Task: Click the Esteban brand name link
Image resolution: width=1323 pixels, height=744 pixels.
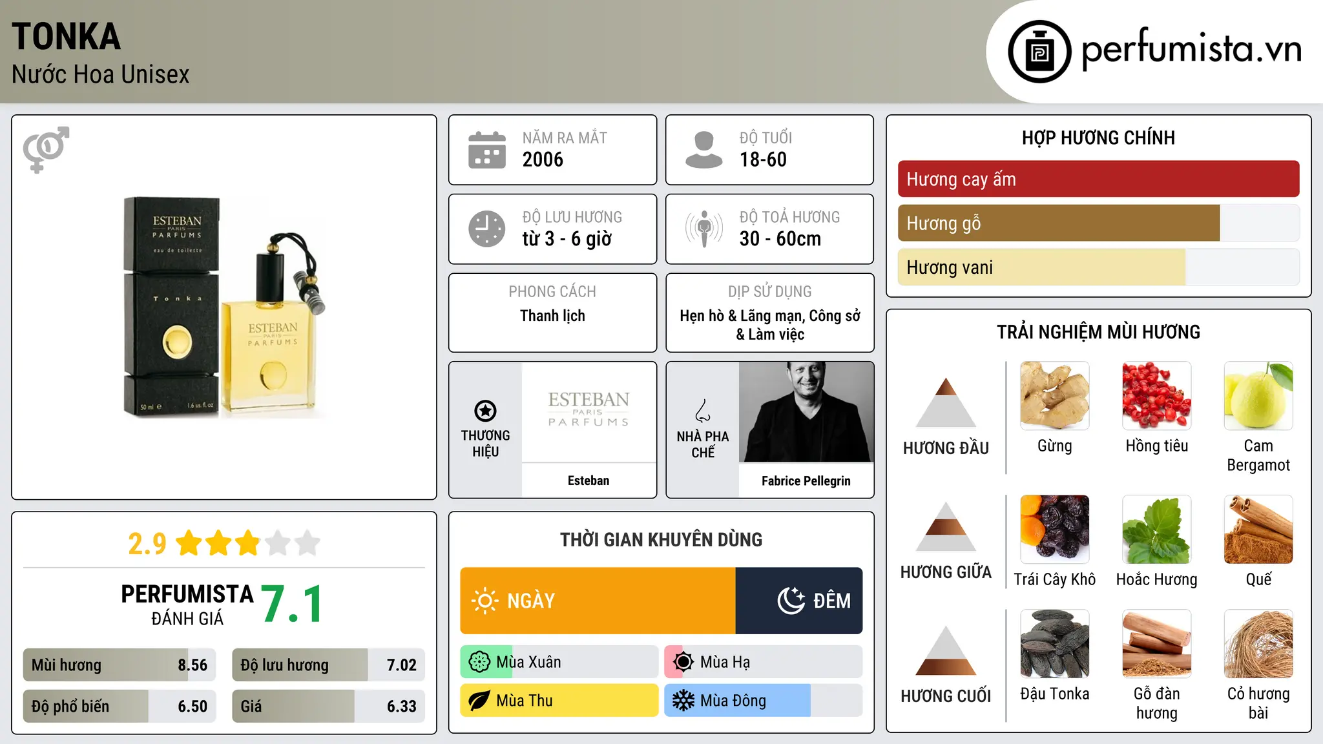Action: click(589, 480)
